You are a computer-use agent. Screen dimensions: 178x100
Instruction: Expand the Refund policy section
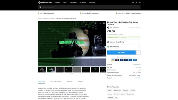[x=124, y=47]
